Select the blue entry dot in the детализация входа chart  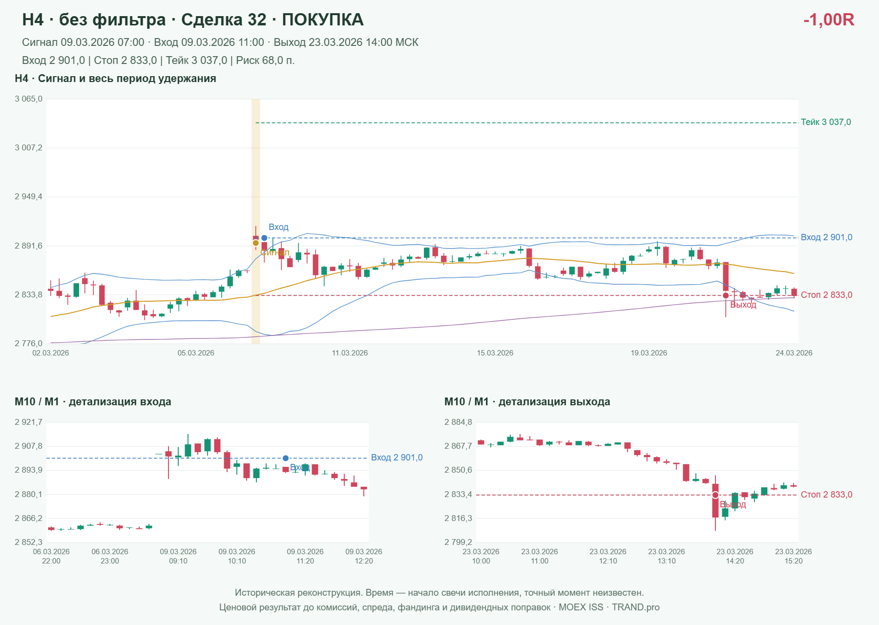(286, 458)
